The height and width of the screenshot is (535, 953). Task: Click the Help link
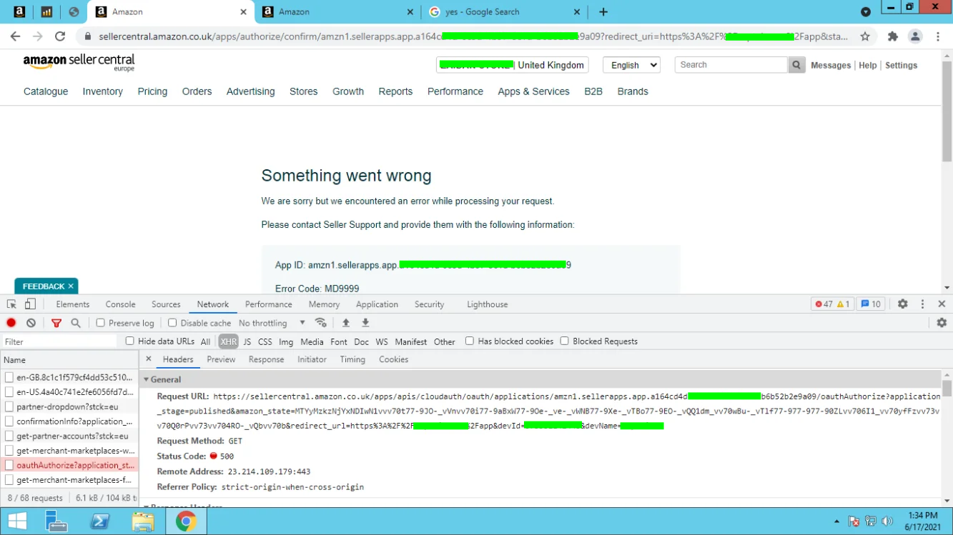[868, 65]
